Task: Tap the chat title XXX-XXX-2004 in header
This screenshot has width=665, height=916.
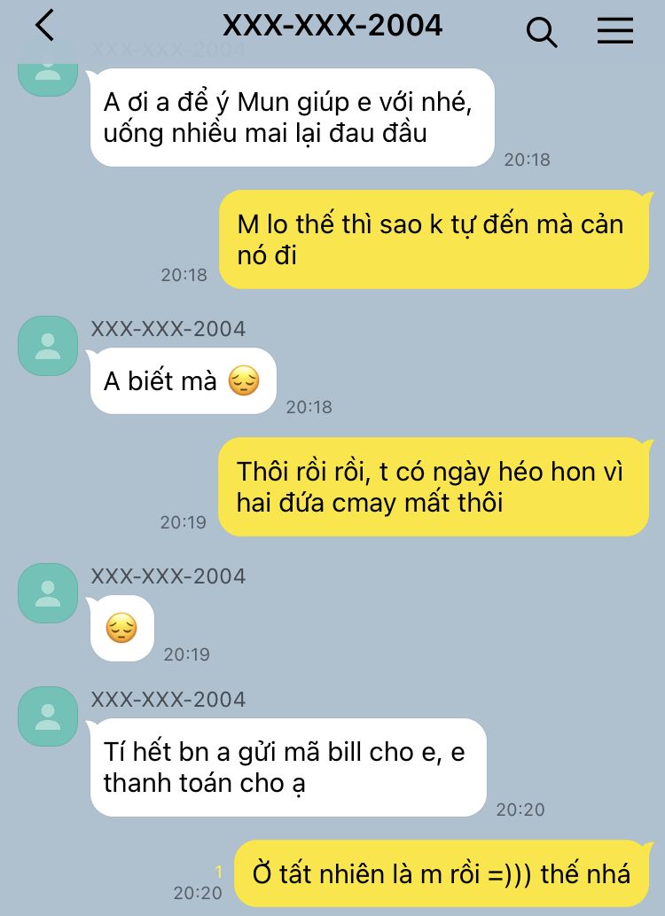Action: tap(332, 26)
